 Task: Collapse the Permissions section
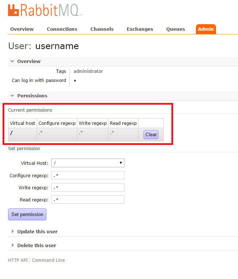click(x=32, y=96)
